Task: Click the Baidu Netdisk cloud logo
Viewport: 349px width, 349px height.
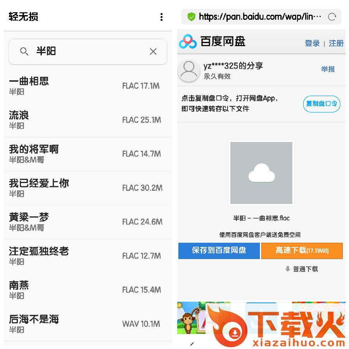Action: pyautogui.click(x=188, y=41)
